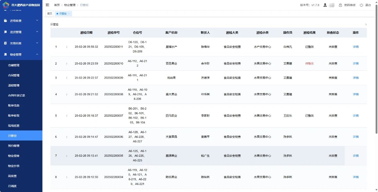Click the 进场收费 wallet icon in sidebar
Screen dimensions: 378x192
click(x=5, y=21)
